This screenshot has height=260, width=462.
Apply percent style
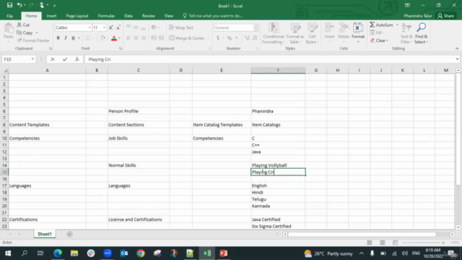click(x=230, y=38)
